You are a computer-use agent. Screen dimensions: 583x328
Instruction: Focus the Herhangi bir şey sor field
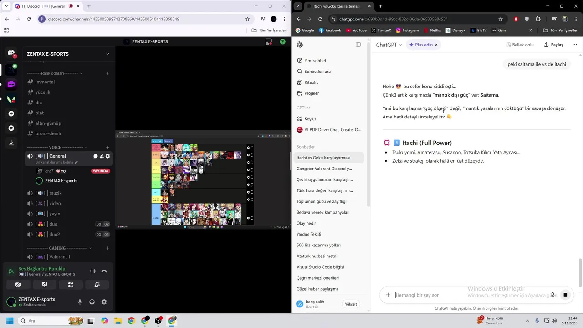pyautogui.click(x=469, y=295)
